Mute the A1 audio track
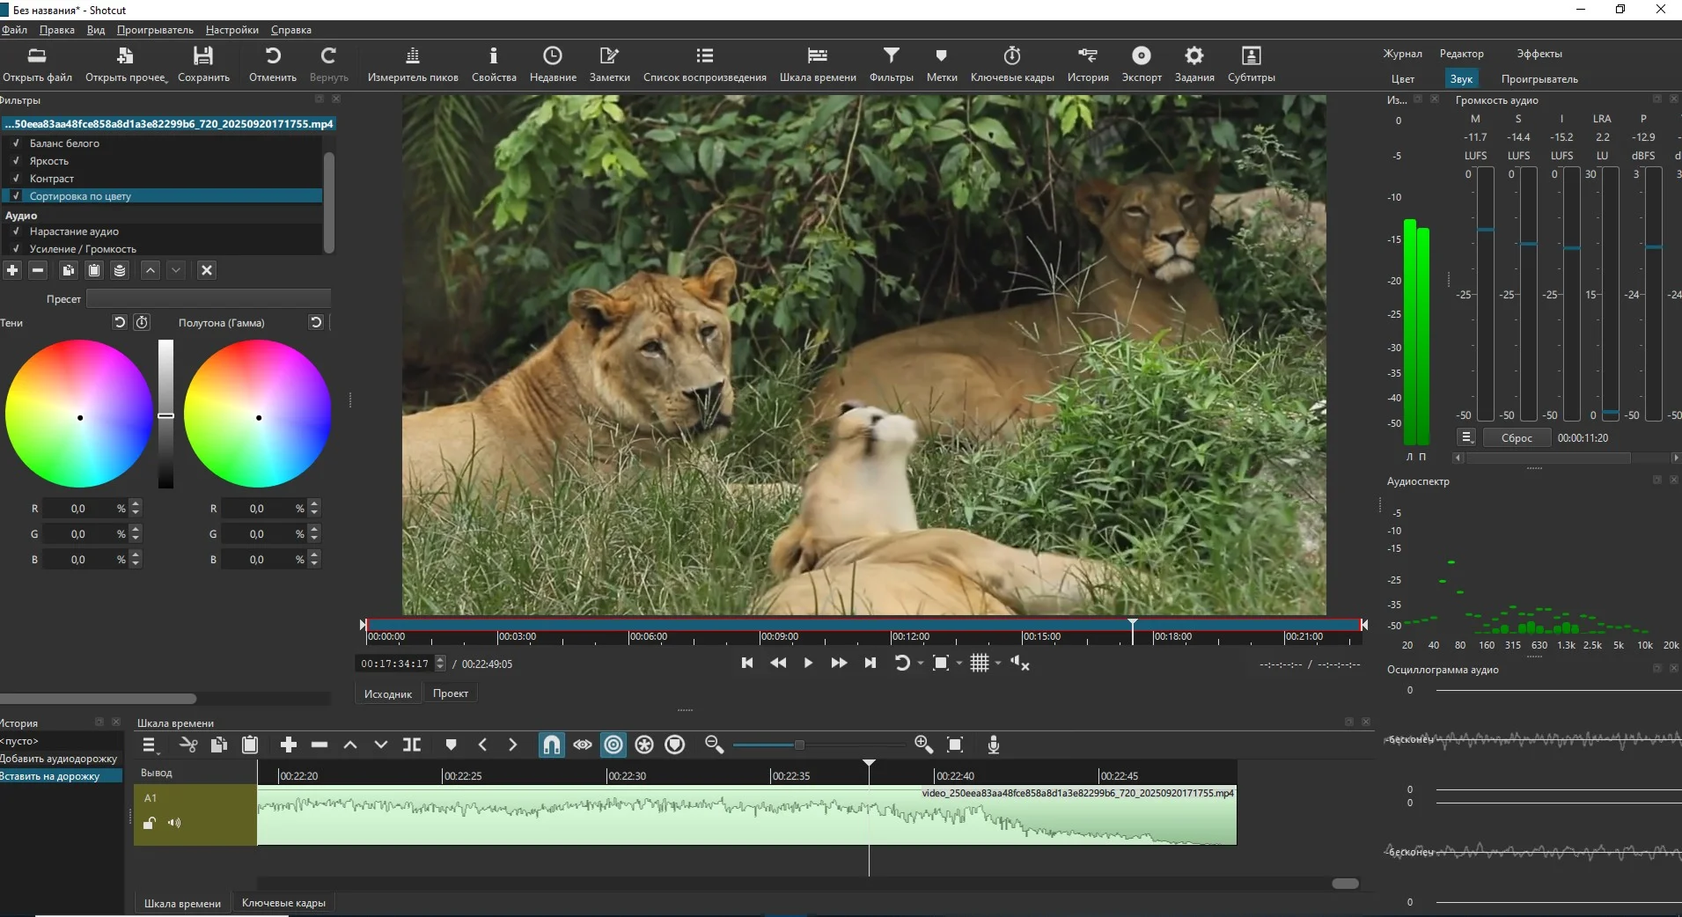The width and height of the screenshot is (1682, 917). click(x=174, y=824)
